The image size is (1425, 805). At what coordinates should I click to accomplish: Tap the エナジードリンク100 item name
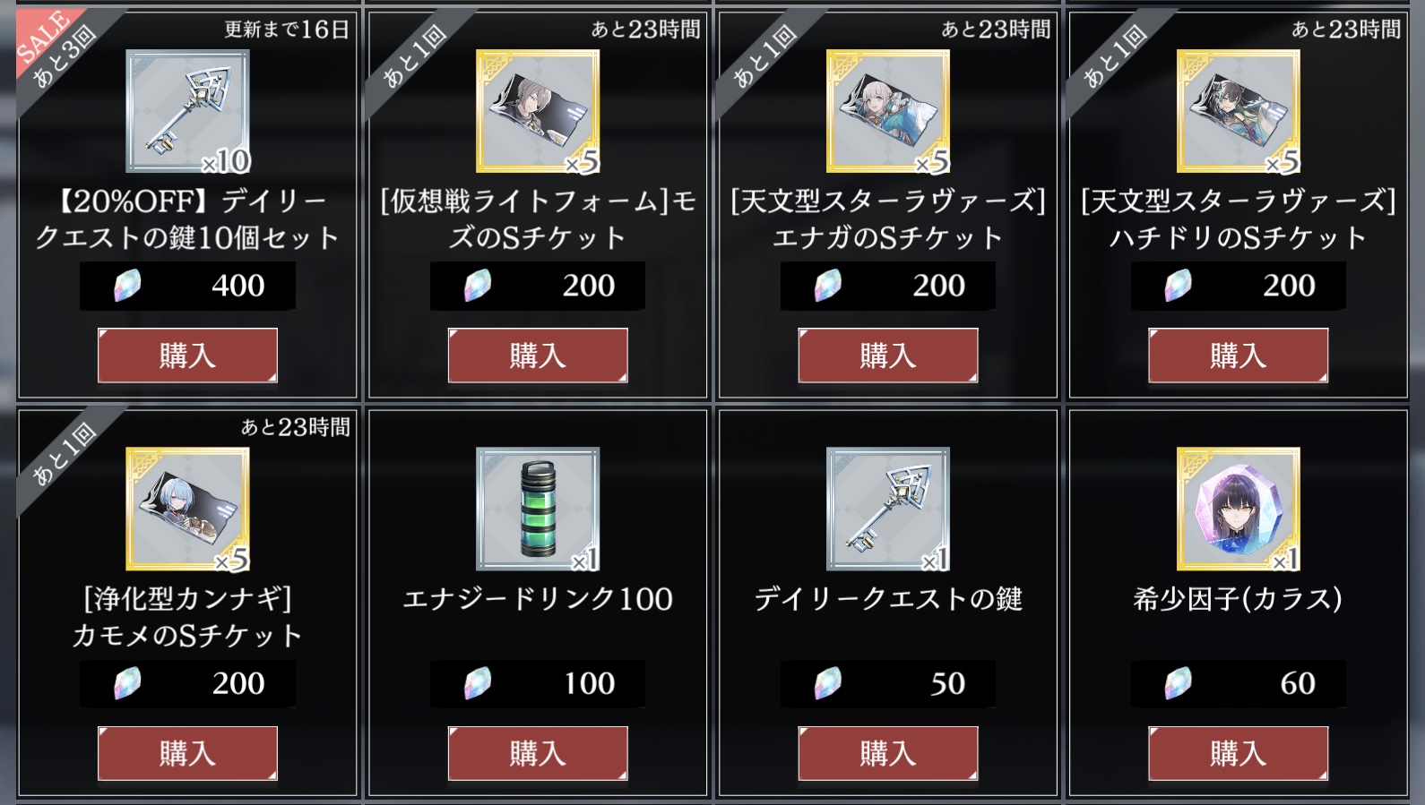pos(538,598)
